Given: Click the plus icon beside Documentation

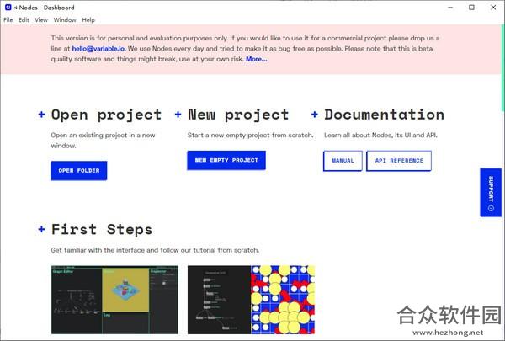Looking at the screenshot, I should click(x=315, y=115).
